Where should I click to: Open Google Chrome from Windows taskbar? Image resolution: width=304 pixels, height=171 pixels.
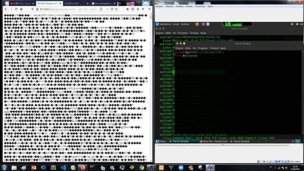click(x=142, y=168)
